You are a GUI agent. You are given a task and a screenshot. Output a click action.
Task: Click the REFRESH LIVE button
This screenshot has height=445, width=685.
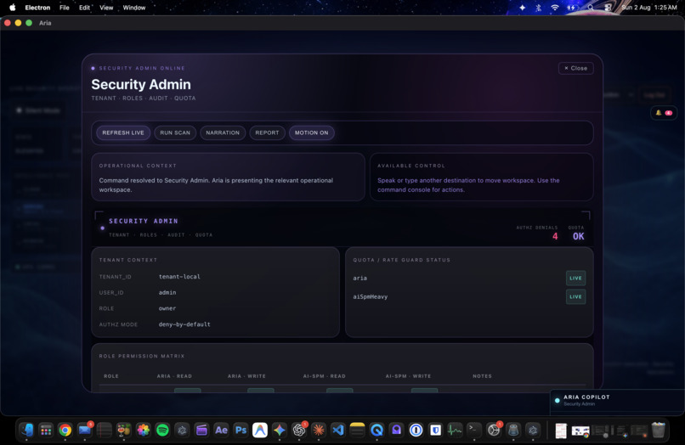pyautogui.click(x=123, y=132)
